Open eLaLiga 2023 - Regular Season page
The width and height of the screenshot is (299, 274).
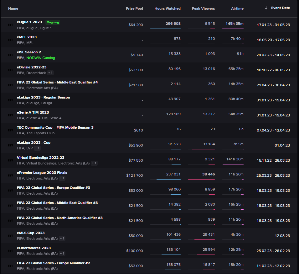click(43, 97)
